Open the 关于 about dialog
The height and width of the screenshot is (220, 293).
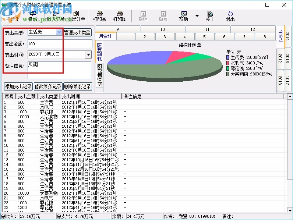pyautogui.click(x=210, y=16)
